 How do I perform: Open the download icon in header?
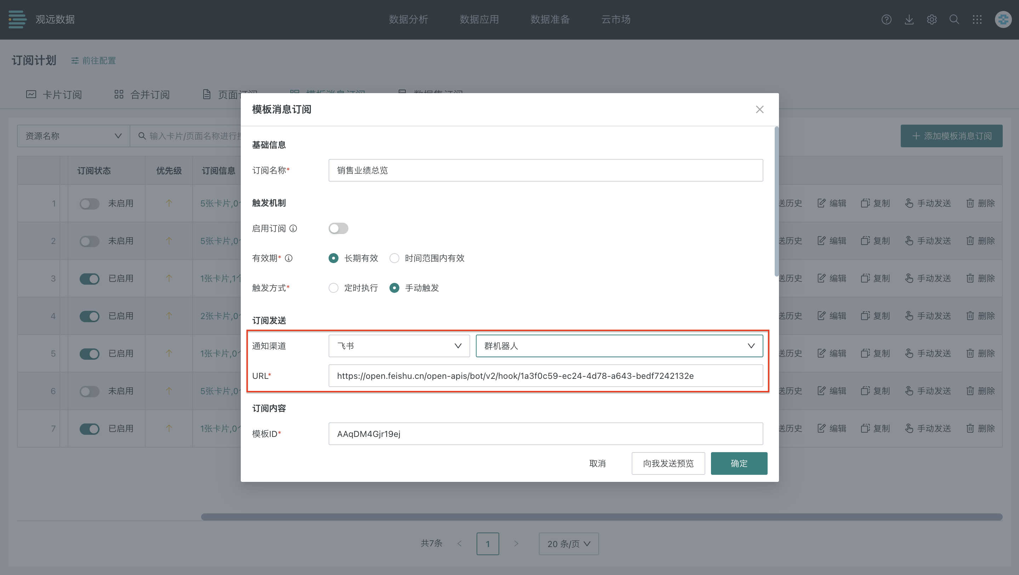click(909, 19)
